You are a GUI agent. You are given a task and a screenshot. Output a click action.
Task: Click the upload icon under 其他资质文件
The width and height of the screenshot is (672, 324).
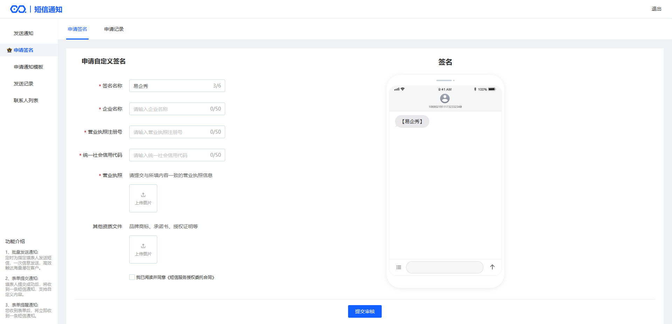pos(143,246)
